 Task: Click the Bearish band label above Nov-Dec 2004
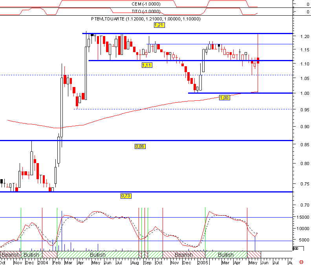184,255
